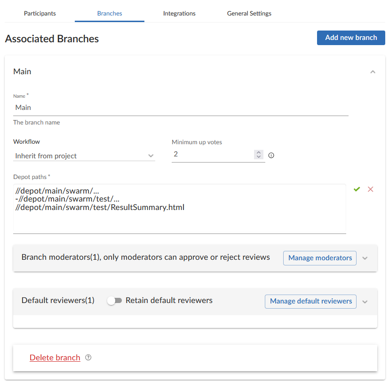Open Manage default reviewers

point(310,301)
